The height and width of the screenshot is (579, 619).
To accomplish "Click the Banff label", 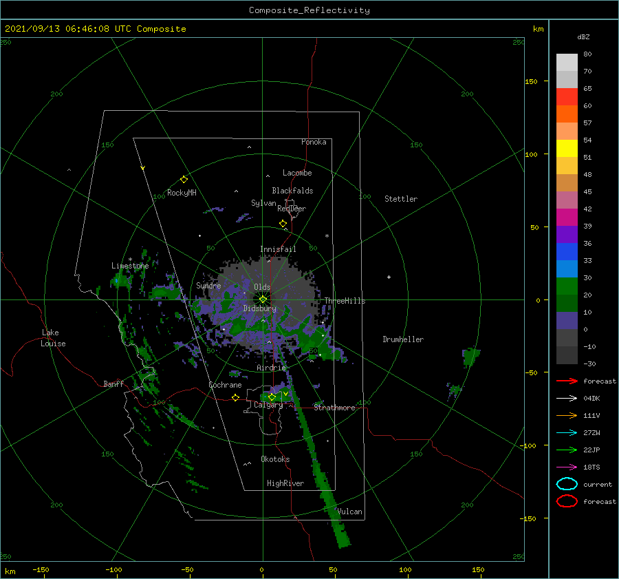I will [x=113, y=383].
